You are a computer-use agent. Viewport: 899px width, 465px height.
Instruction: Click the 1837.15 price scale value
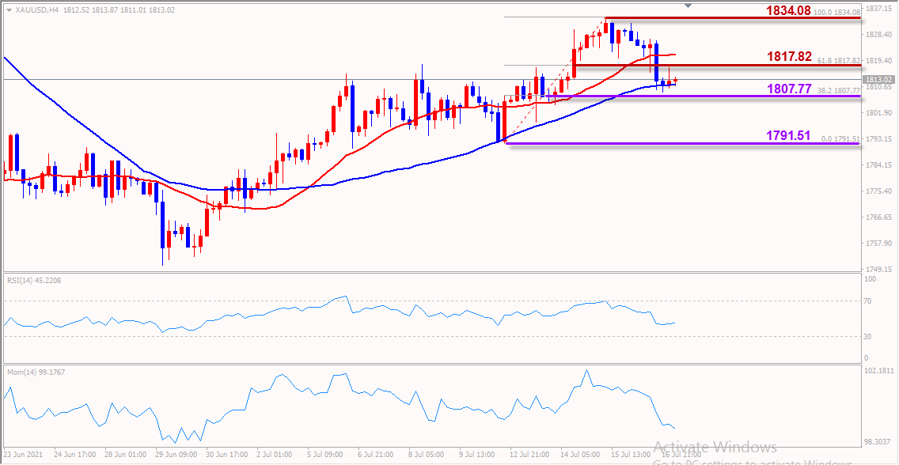878,9
